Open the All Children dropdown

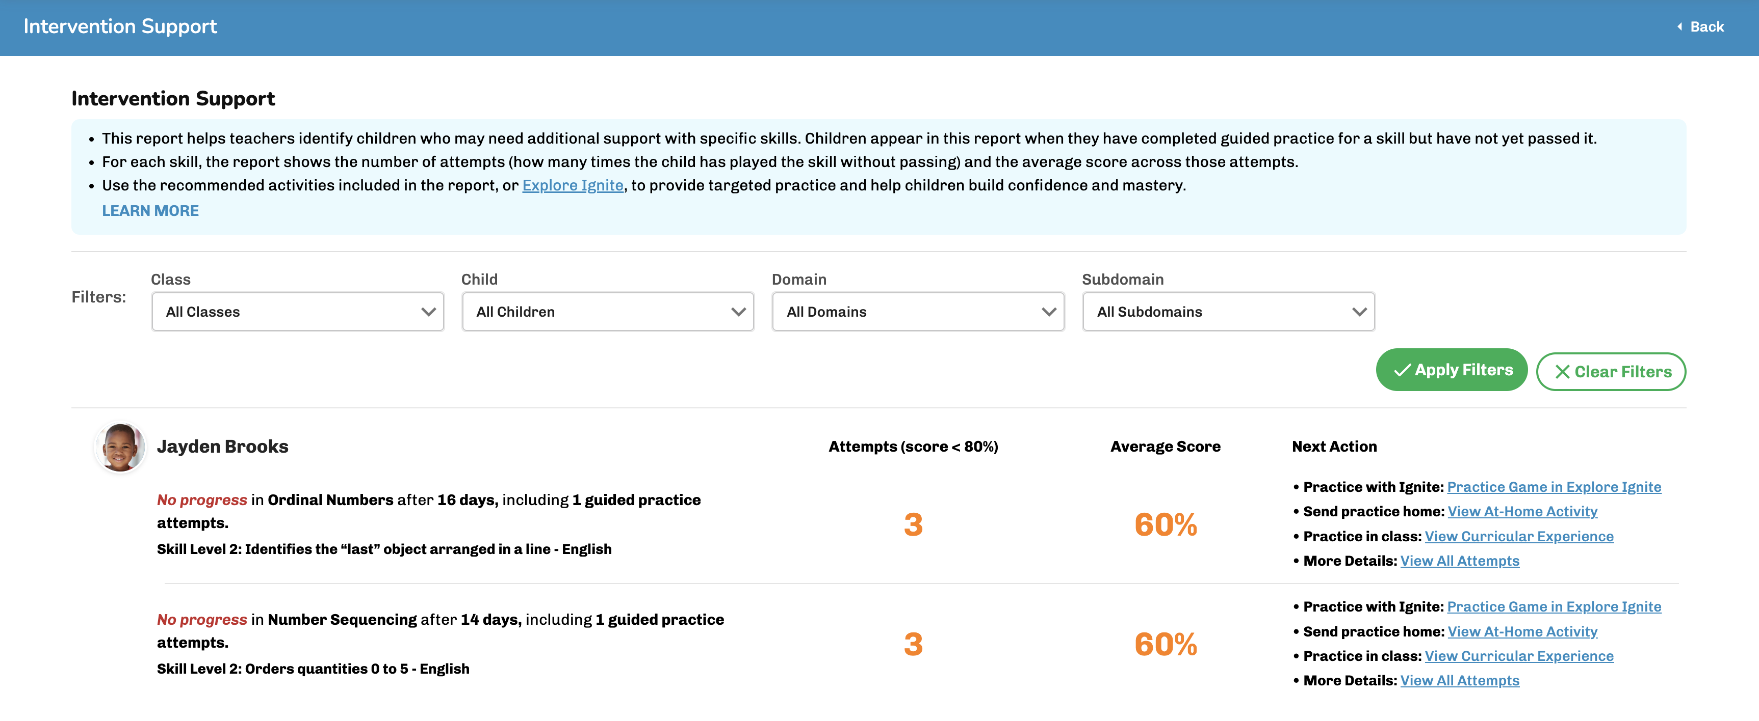608,312
